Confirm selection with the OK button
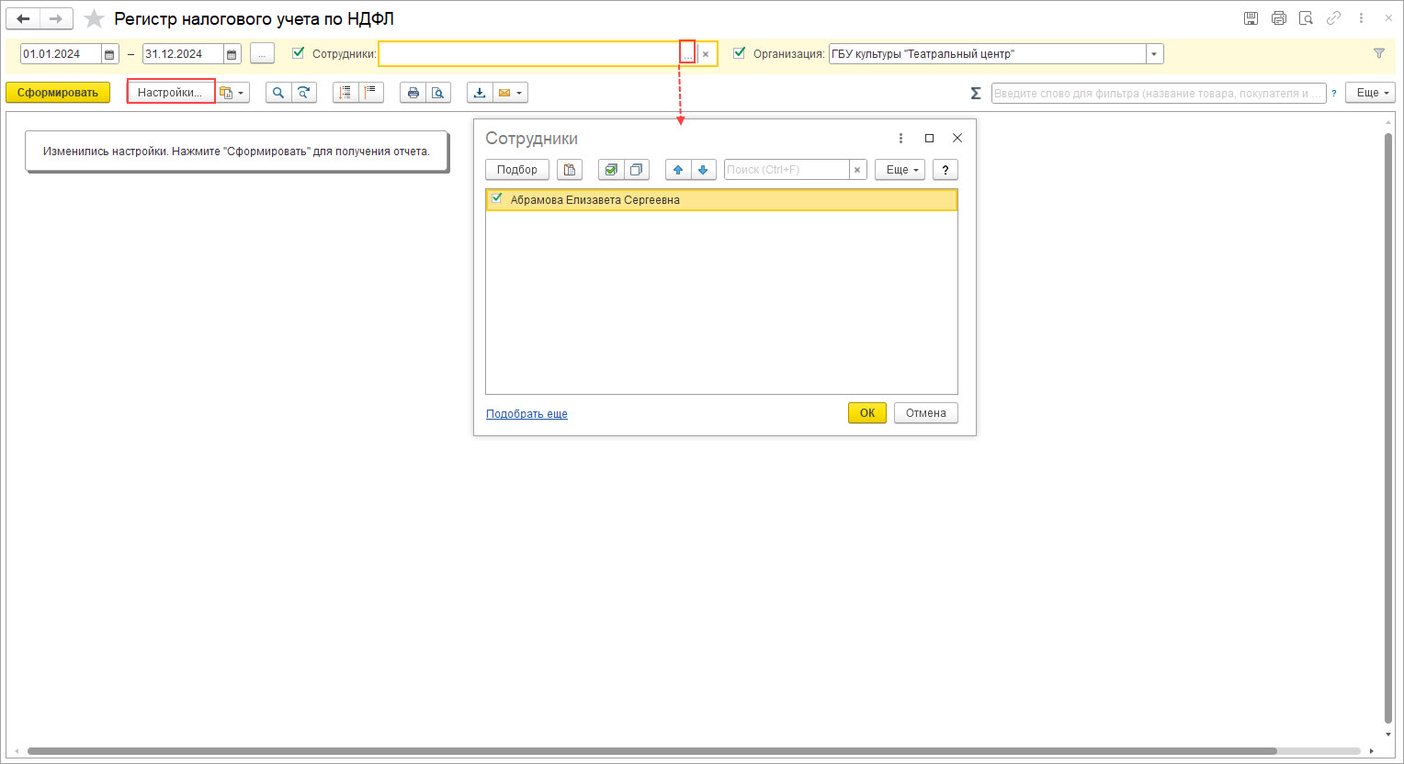 867,413
